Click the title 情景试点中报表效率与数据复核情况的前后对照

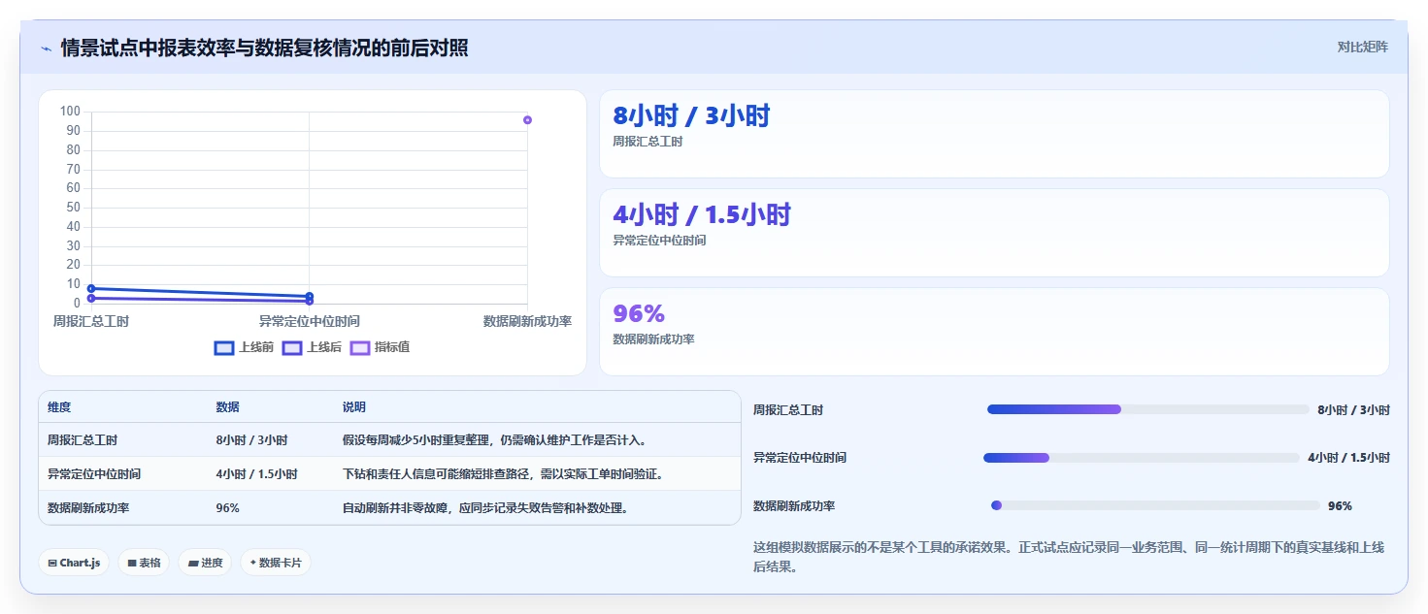click(264, 48)
